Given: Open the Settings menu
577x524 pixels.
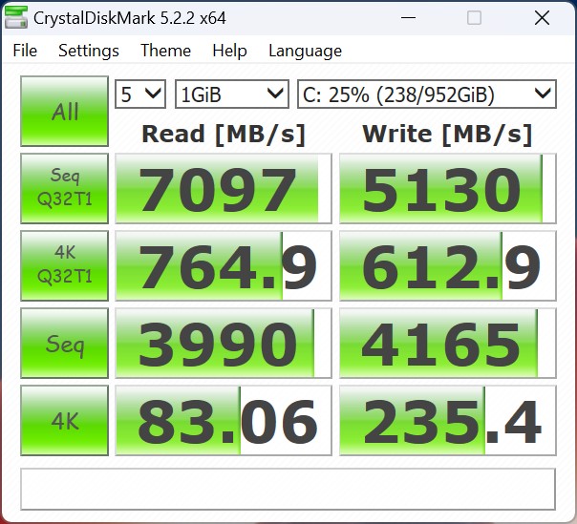Looking at the screenshot, I should [x=89, y=51].
